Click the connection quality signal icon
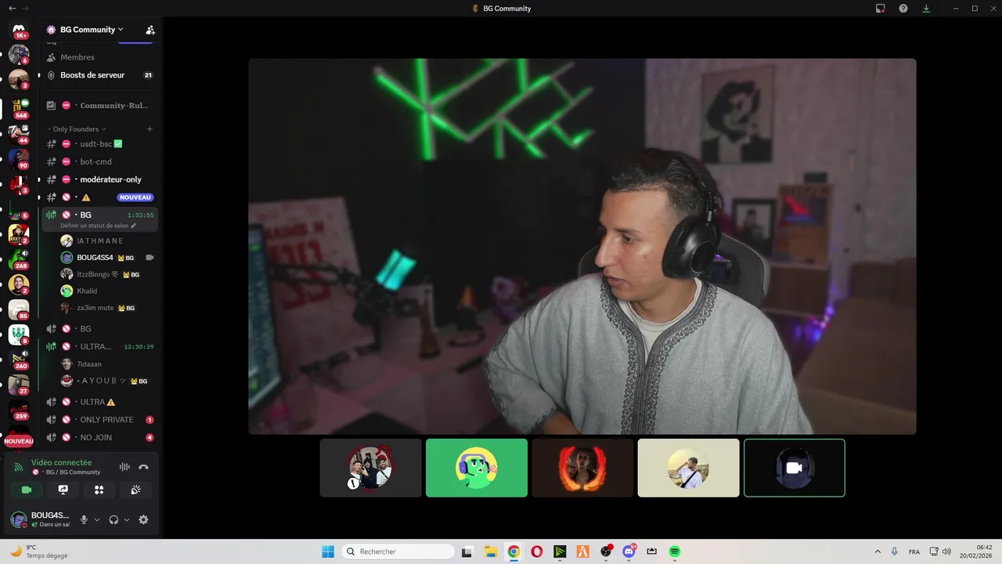The image size is (1002, 564). [19, 467]
